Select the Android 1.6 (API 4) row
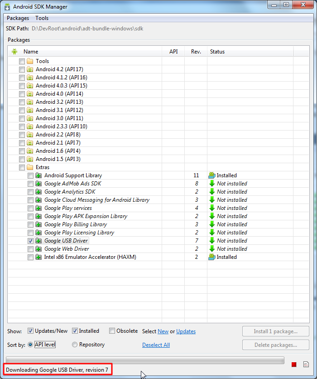317x379 pixels. tap(158, 151)
